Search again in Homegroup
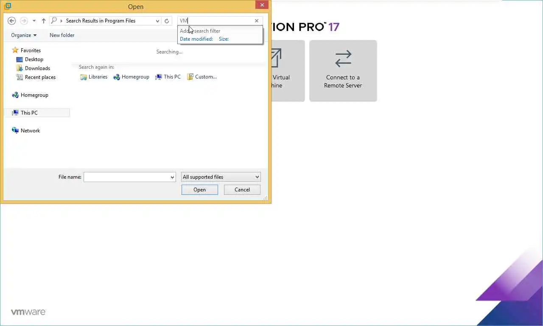The width and height of the screenshot is (543, 326). pyautogui.click(x=131, y=77)
